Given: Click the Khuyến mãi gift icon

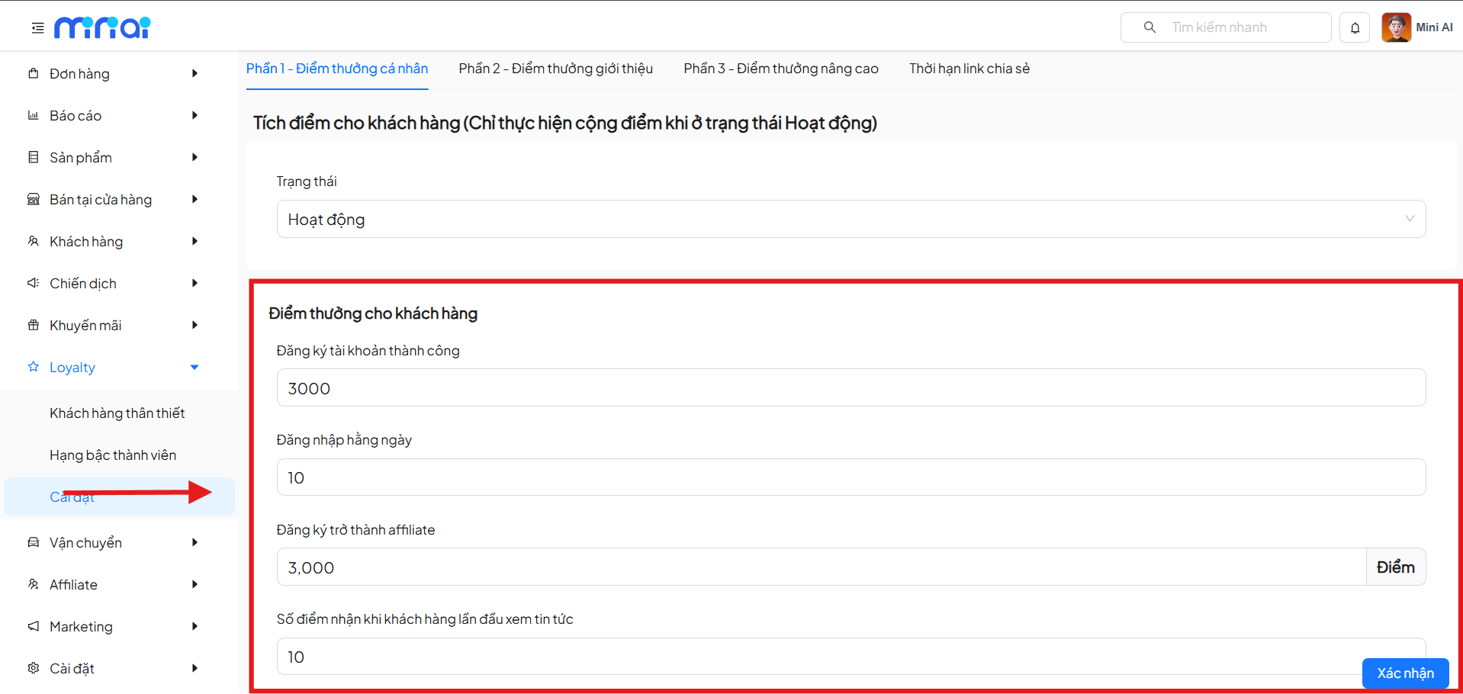Looking at the screenshot, I should click(x=34, y=326).
